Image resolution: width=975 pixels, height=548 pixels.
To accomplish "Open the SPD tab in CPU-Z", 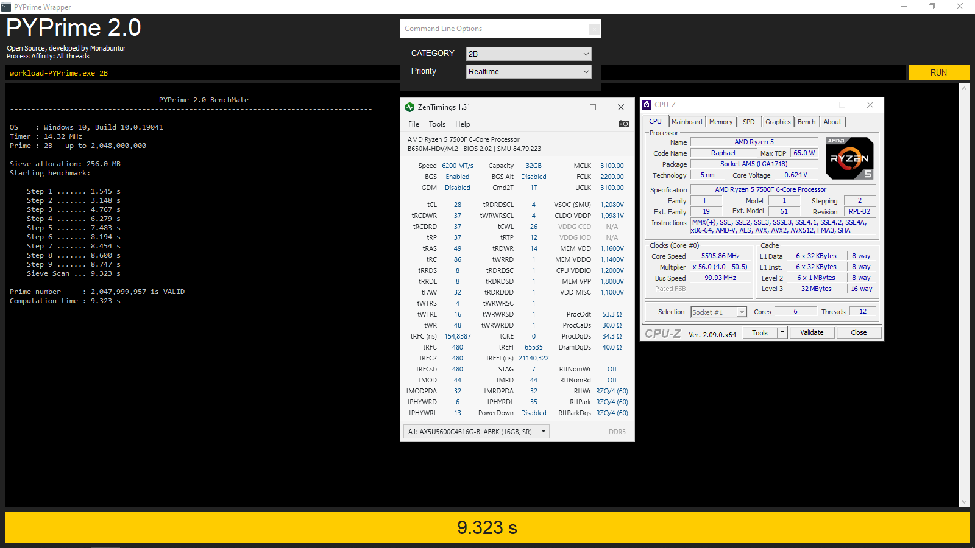I will (749, 122).
